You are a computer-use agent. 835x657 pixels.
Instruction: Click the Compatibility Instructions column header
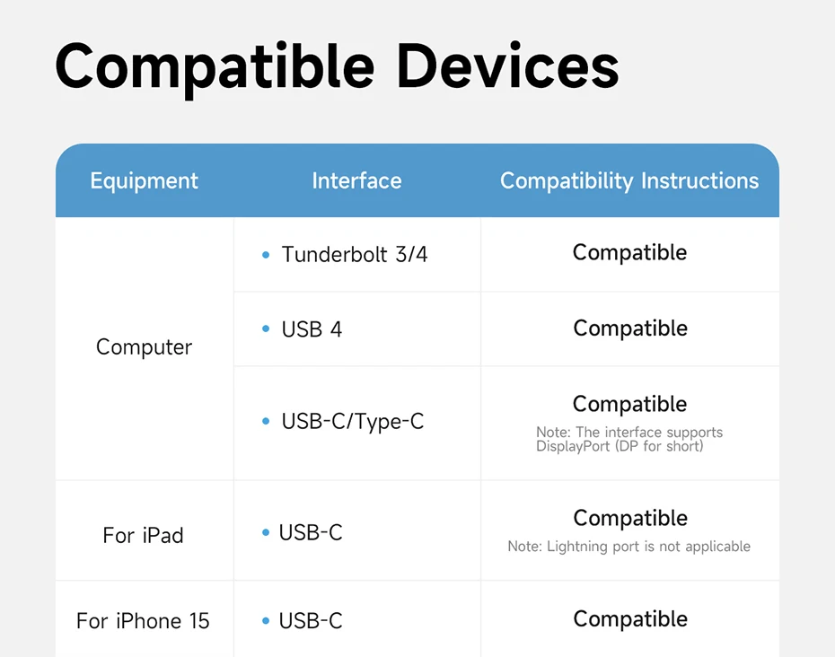click(x=629, y=181)
